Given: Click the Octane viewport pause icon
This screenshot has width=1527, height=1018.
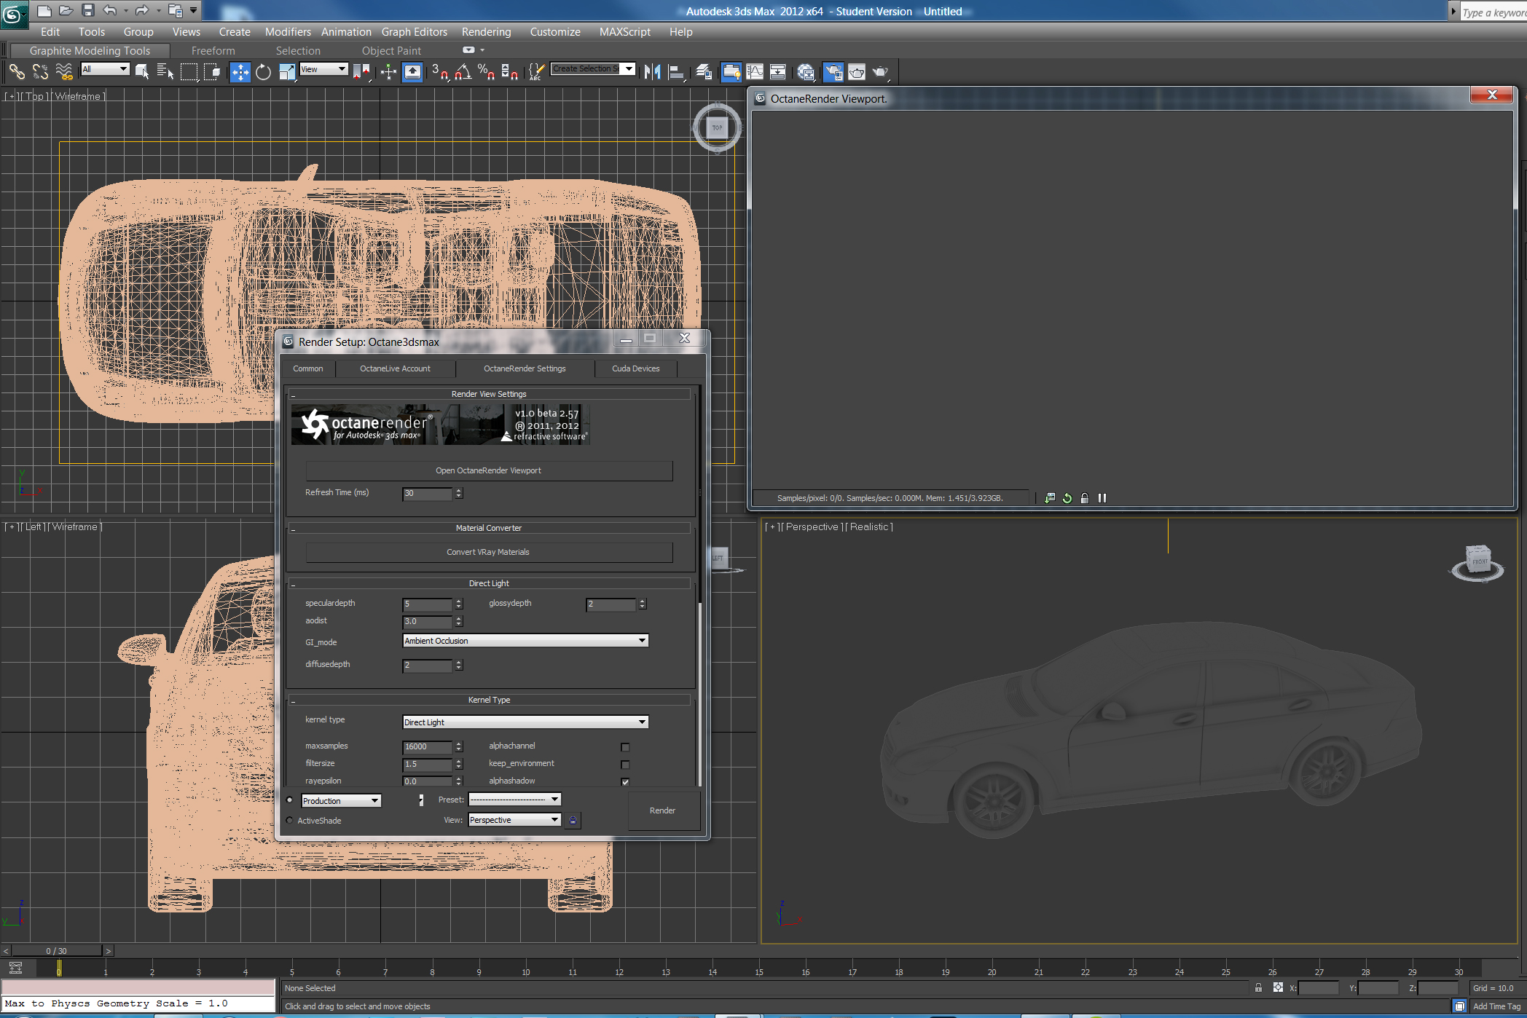Looking at the screenshot, I should (1102, 498).
